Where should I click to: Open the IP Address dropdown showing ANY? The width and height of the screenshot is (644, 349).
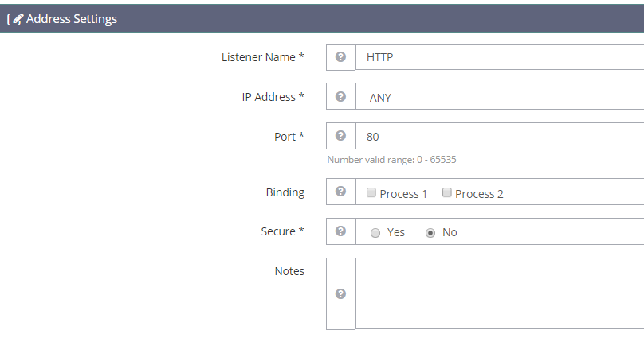tap(500, 97)
